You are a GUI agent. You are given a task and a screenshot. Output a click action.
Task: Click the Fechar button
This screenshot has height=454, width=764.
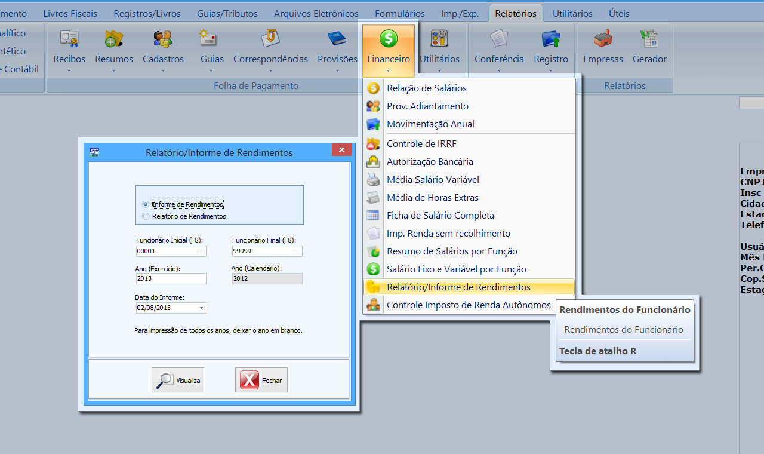pos(261,380)
